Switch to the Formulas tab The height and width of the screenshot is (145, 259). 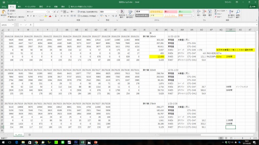[x=41, y=7]
